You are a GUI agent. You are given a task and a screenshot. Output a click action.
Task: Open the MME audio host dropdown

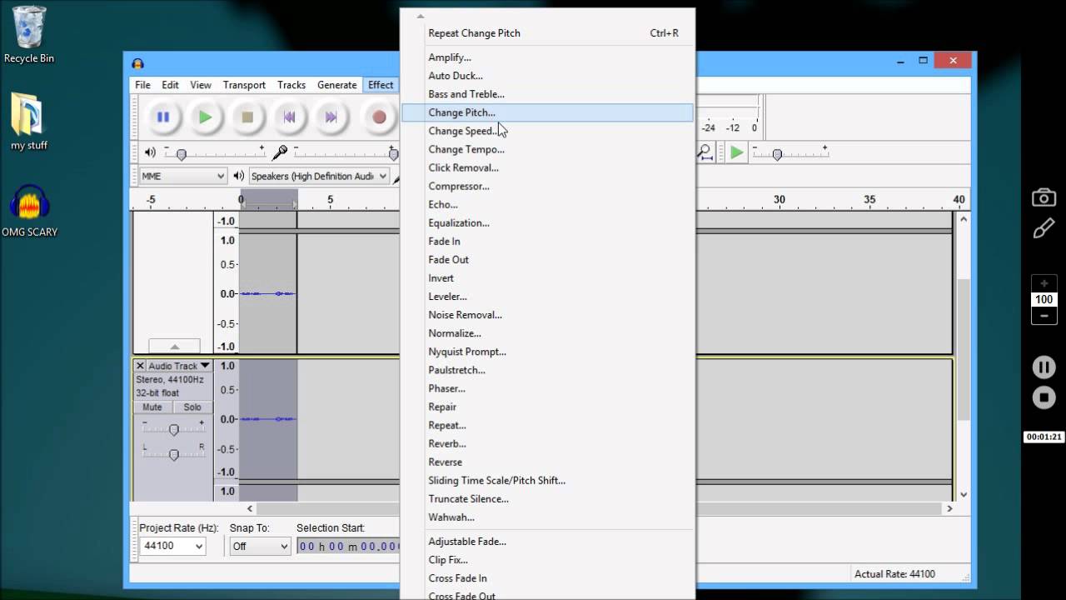point(182,176)
